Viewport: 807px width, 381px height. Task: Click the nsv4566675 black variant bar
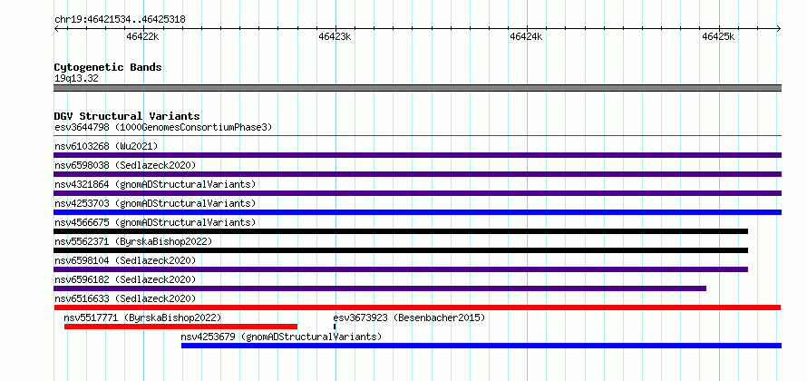[401, 231]
